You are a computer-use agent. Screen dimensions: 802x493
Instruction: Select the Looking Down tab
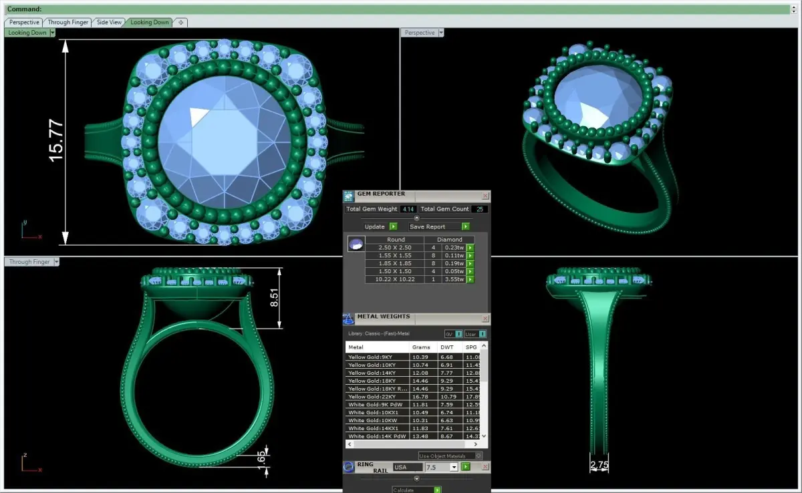tap(150, 22)
